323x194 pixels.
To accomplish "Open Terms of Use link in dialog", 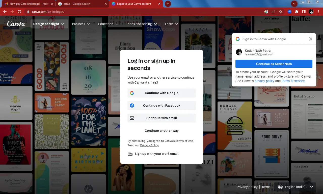I will pyautogui.click(x=184, y=141).
